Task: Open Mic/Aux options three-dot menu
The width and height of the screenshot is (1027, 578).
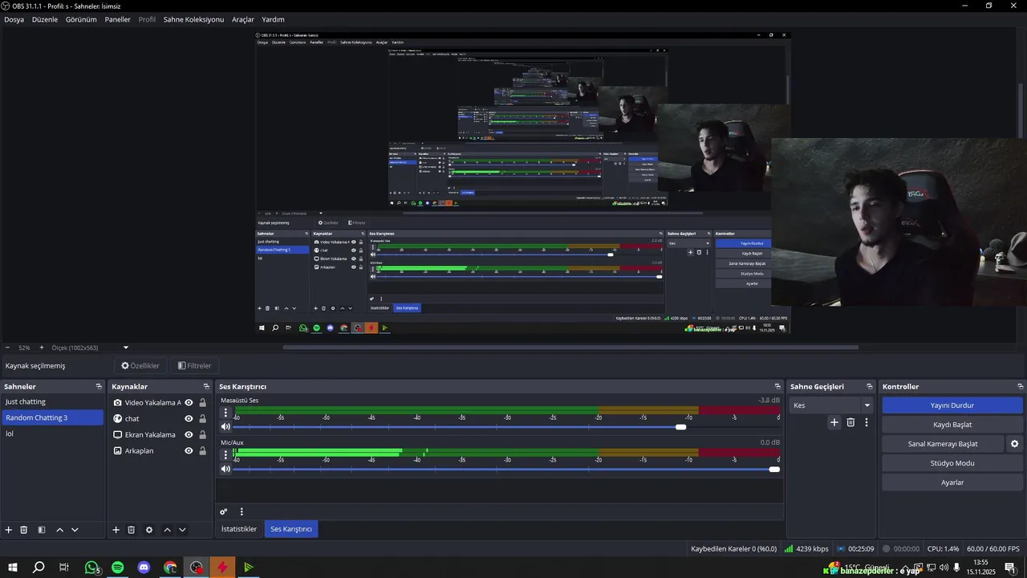Action: pyautogui.click(x=225, y=455)
